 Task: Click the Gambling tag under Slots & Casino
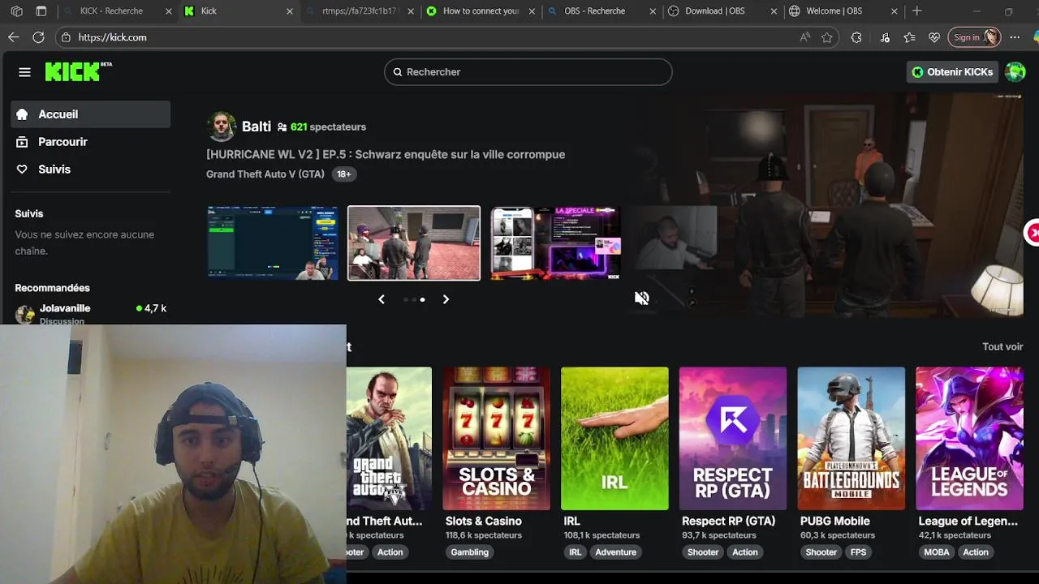470,552
